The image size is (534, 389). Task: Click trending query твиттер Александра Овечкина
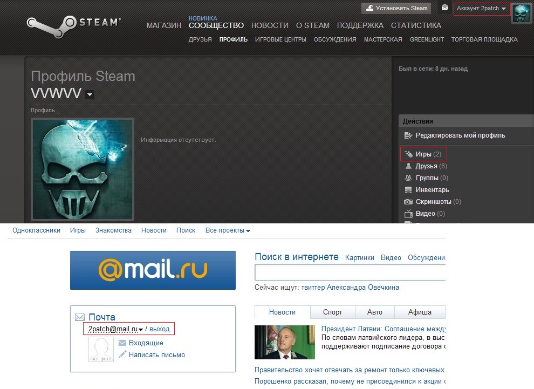pyautogui.click(x=350, y=287)
